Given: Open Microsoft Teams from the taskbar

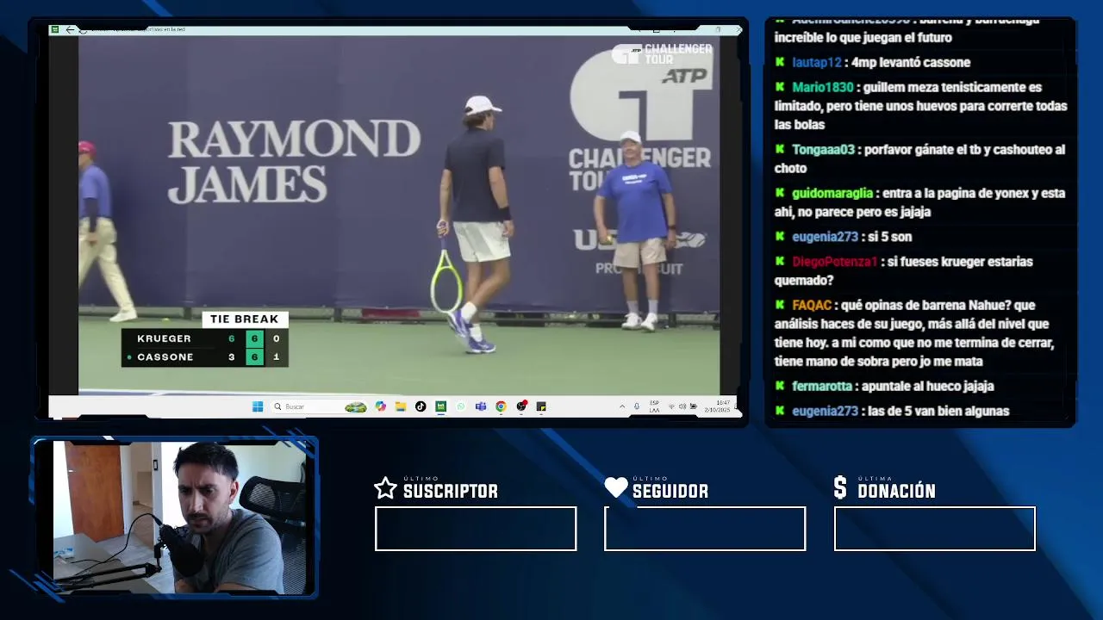Looking at the screenshot, I should tap(481, 406).
